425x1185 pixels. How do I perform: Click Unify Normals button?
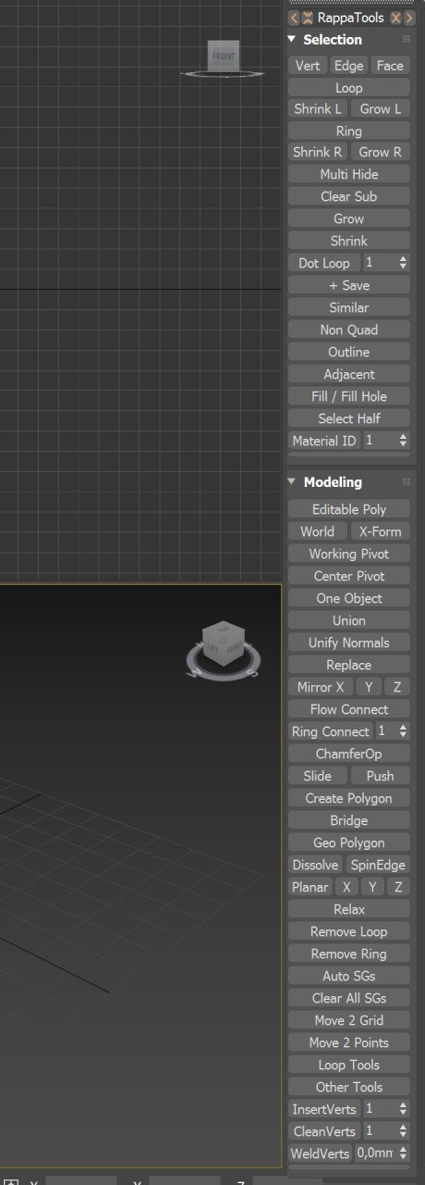tap(349, 642)
